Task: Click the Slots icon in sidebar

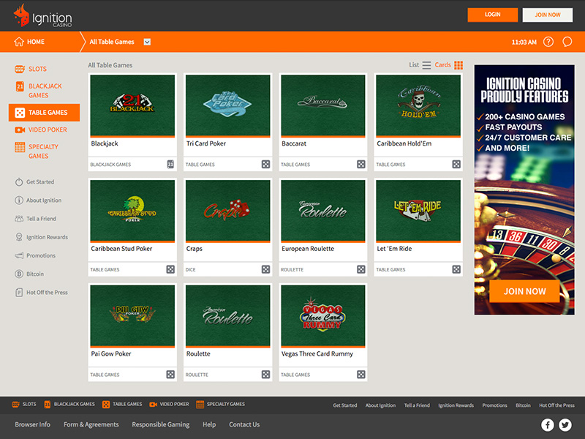Action: pos(20,69)
